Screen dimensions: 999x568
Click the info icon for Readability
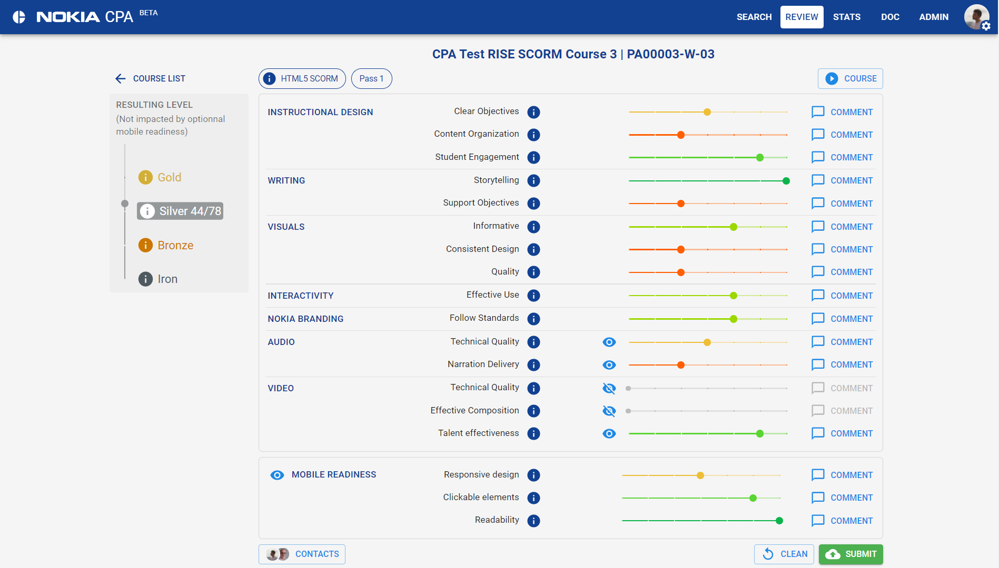click(533, 521)
